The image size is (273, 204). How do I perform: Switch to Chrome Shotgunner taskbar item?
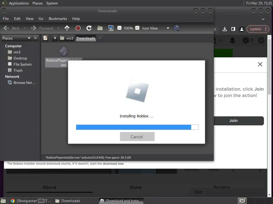coord(31,201)
